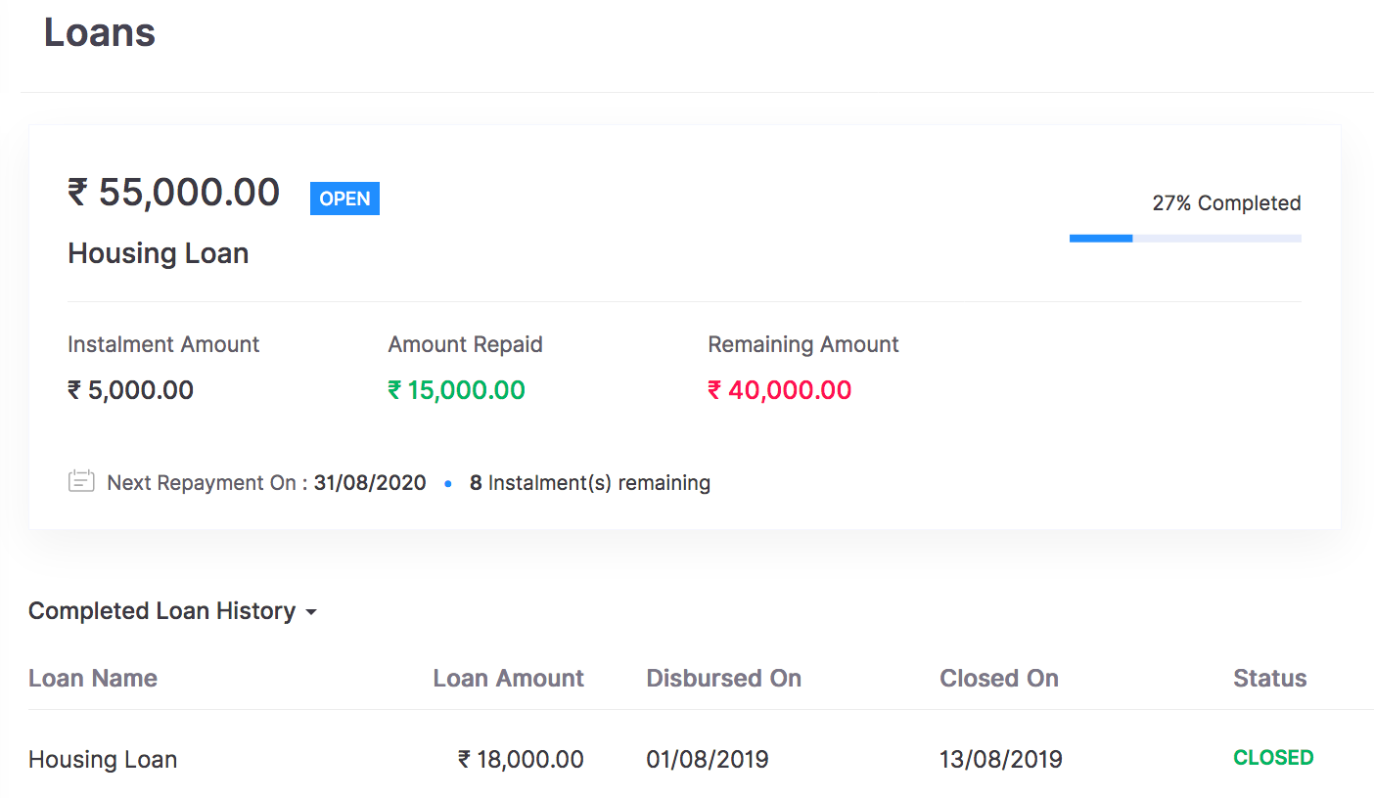Click the Status column header
Image resolution: width=1374 pixels, height=798 pixels.
click(x=1269, y=679)
